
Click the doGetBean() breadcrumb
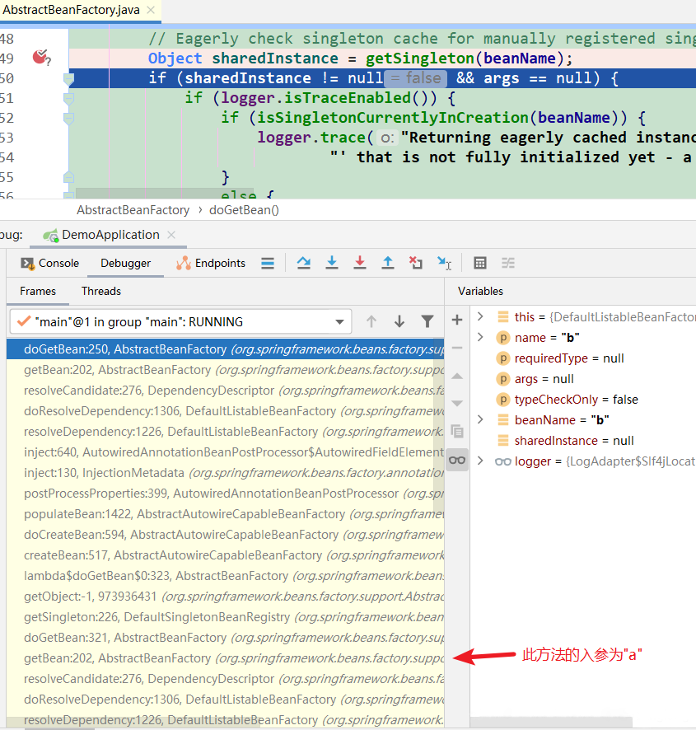tap(244, 210)
